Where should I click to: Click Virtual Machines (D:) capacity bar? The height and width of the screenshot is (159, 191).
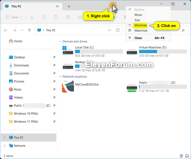point(163,51)
